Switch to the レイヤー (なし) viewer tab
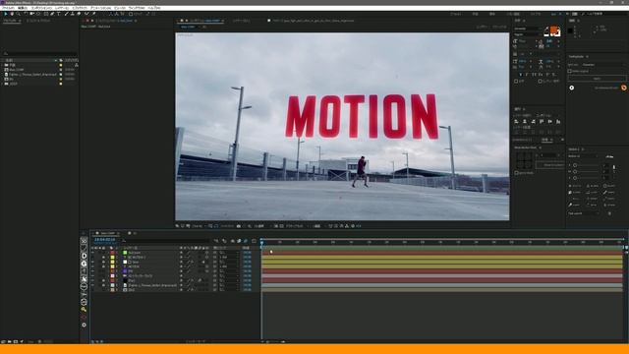 click(241, 21)
